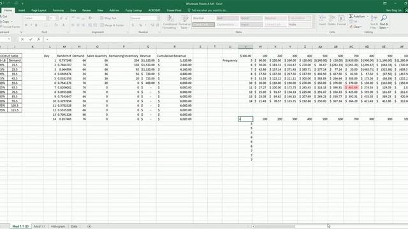The height and width of the screenshot is (229, 408).
Task: Click the horizontal scrollbar thumb
Action: [351, 226]
